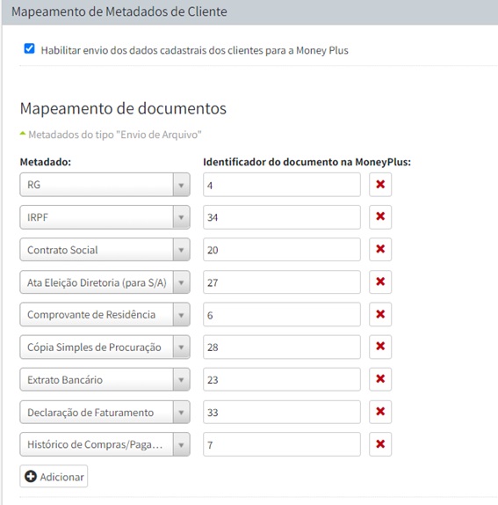The width and height of the screenshot is (498, 505).
Task: Click the Metadado: column label
Action: coord(46,162)
